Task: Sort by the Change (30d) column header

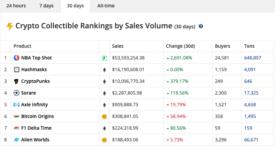Action: 180,46
